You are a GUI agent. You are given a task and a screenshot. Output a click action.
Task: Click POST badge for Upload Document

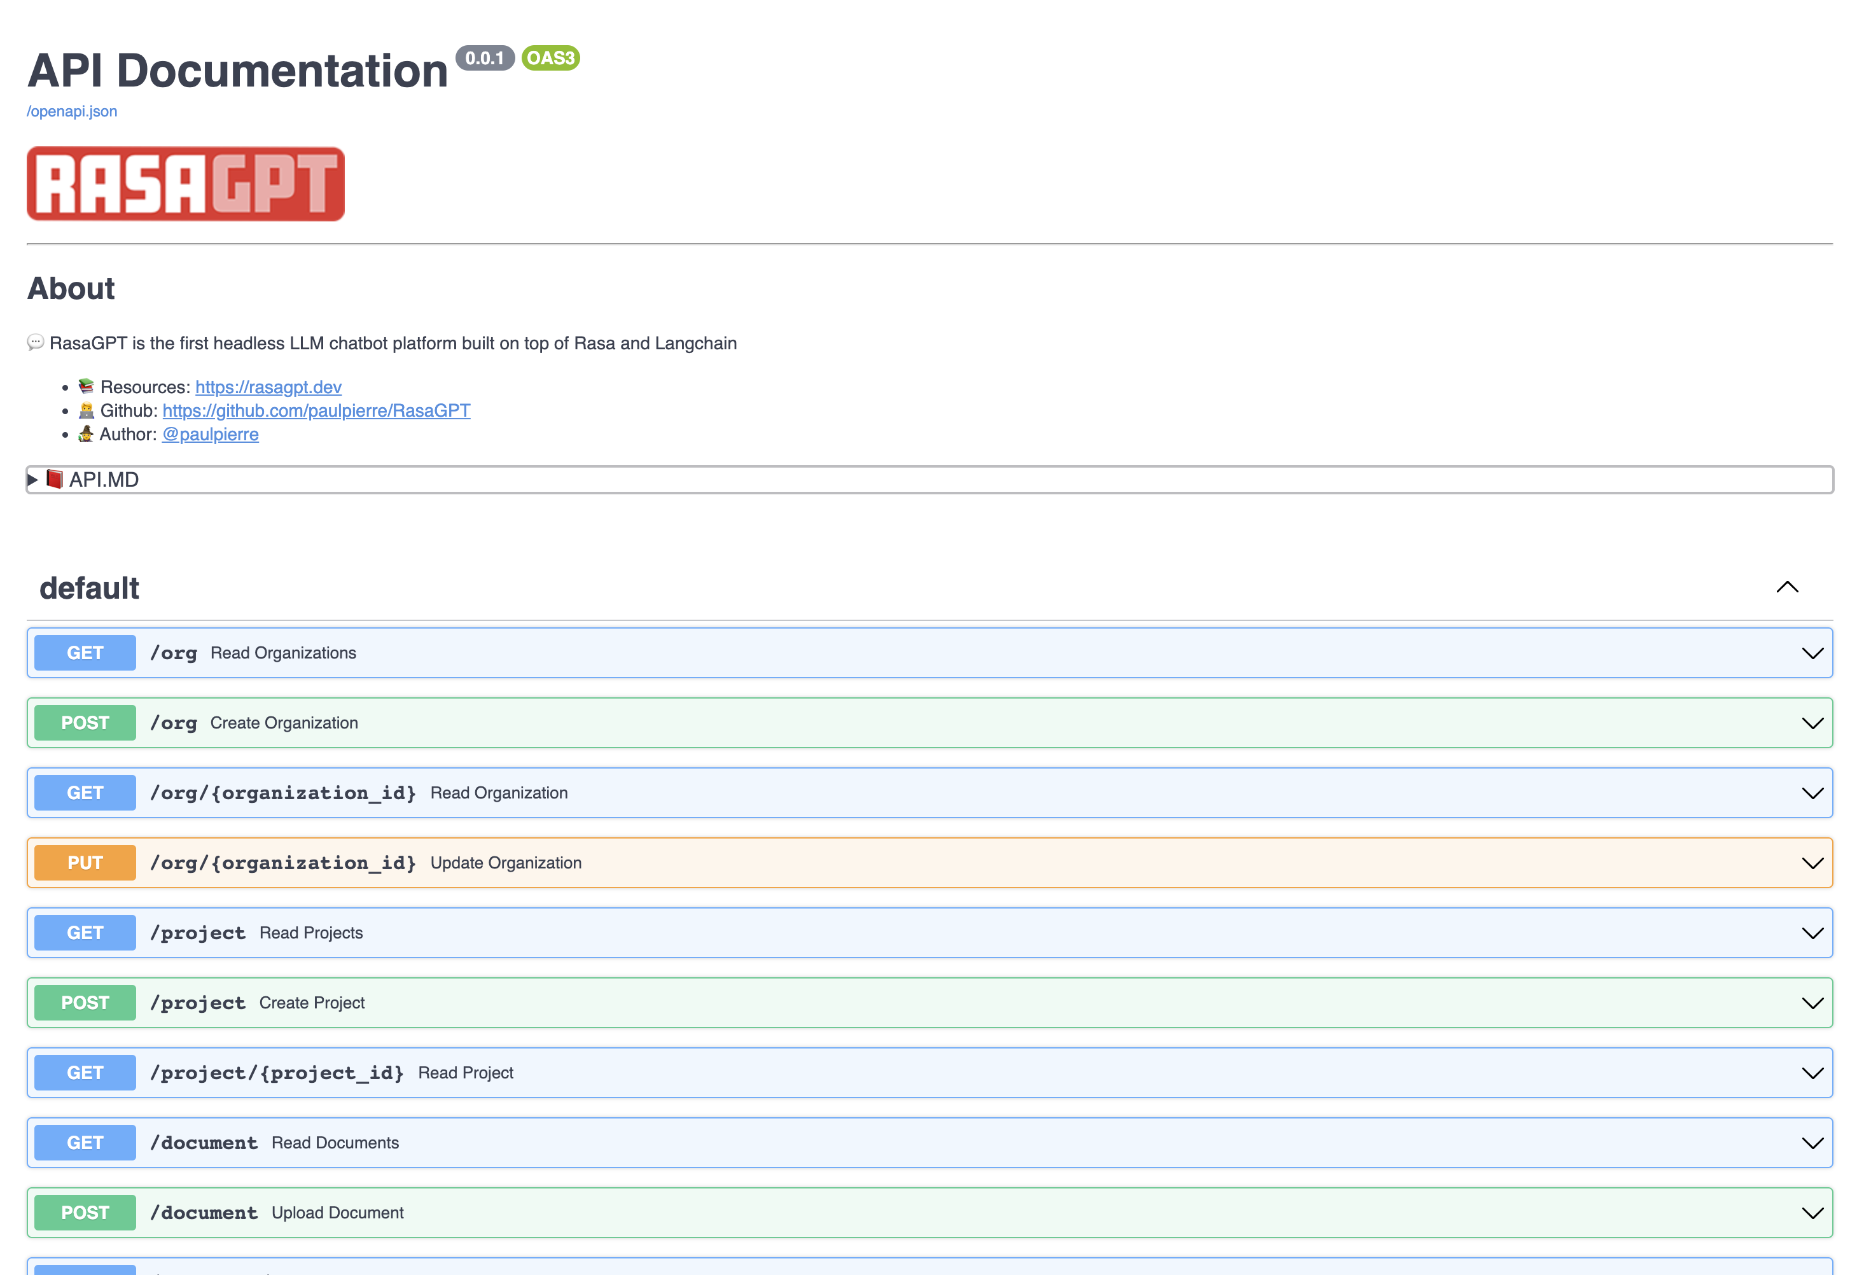click(85, 1213)
